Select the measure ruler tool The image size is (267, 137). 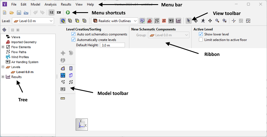(63, 98)
